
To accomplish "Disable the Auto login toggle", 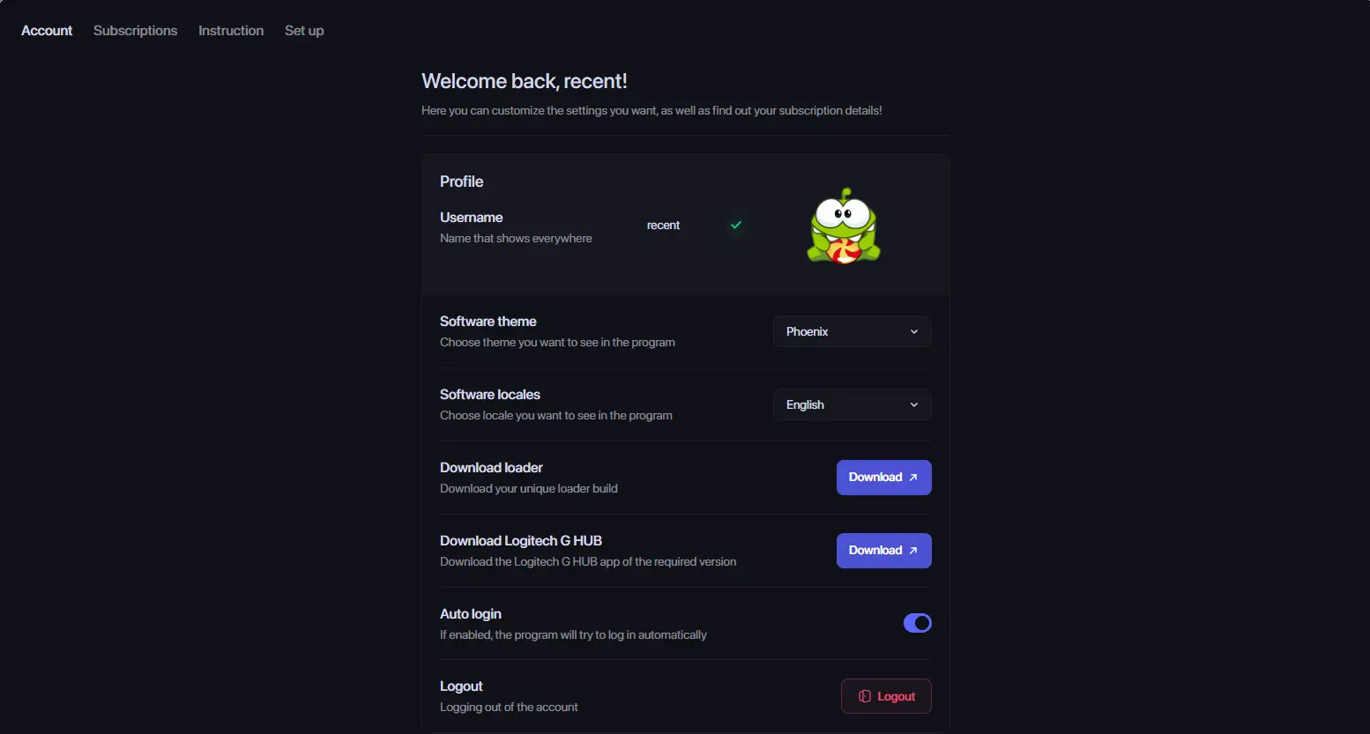I will [x=918, y=623].
